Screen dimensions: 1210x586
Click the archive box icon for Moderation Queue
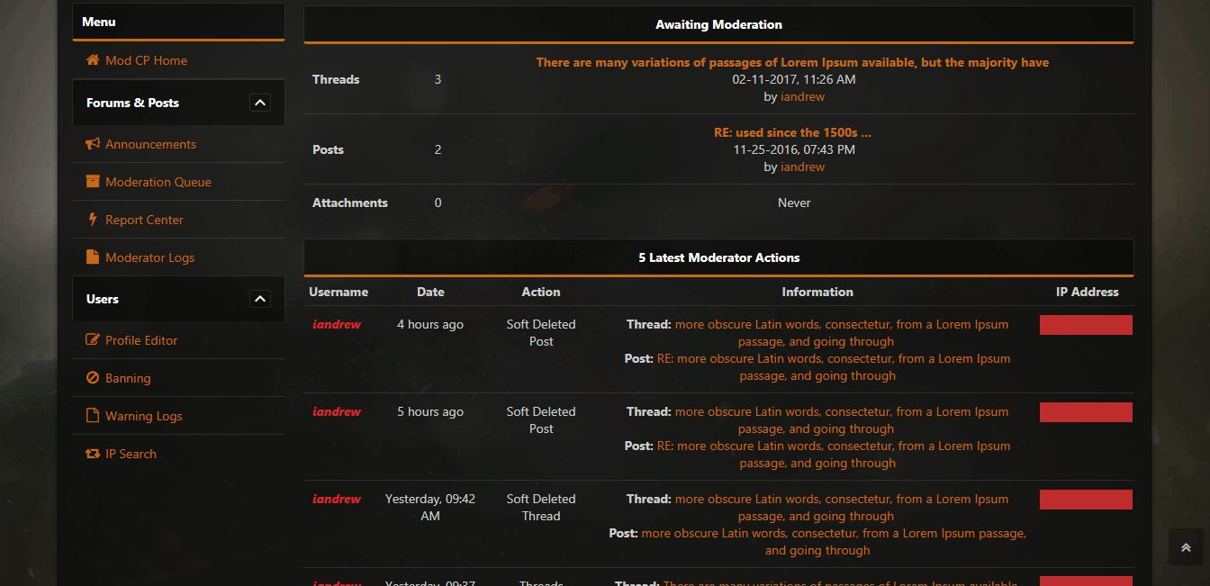(x=93, y=182)
